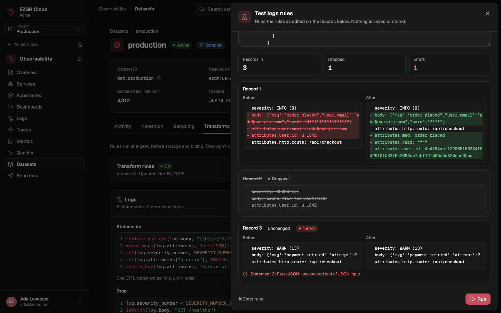Click the Dropped count card
Viewport: 501px width, 313px height.
(x=365, y=65)
